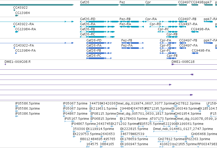The image size is (217, 148).
Task: Click the IP05586.5prime EST
Action: click(17, 106)
